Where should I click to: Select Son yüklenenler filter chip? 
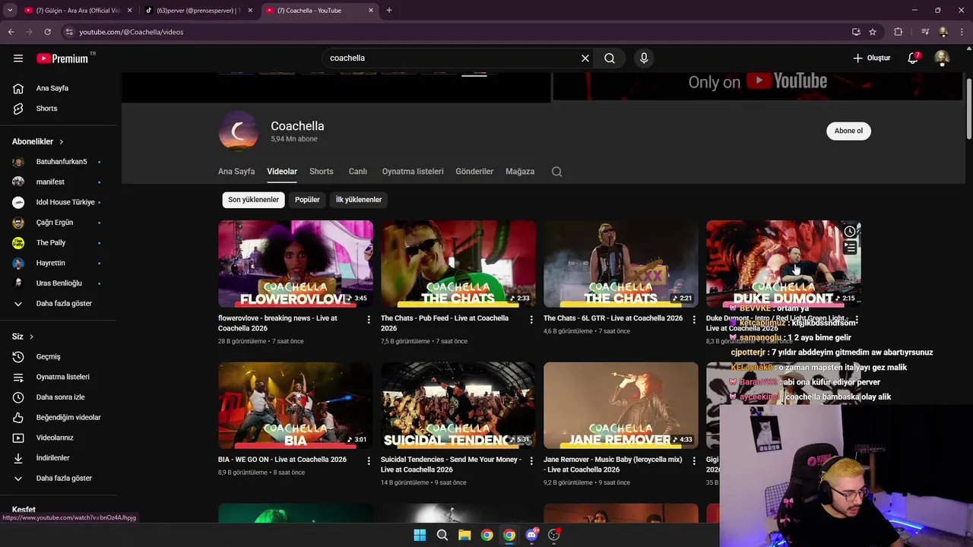tap(253, 200)
